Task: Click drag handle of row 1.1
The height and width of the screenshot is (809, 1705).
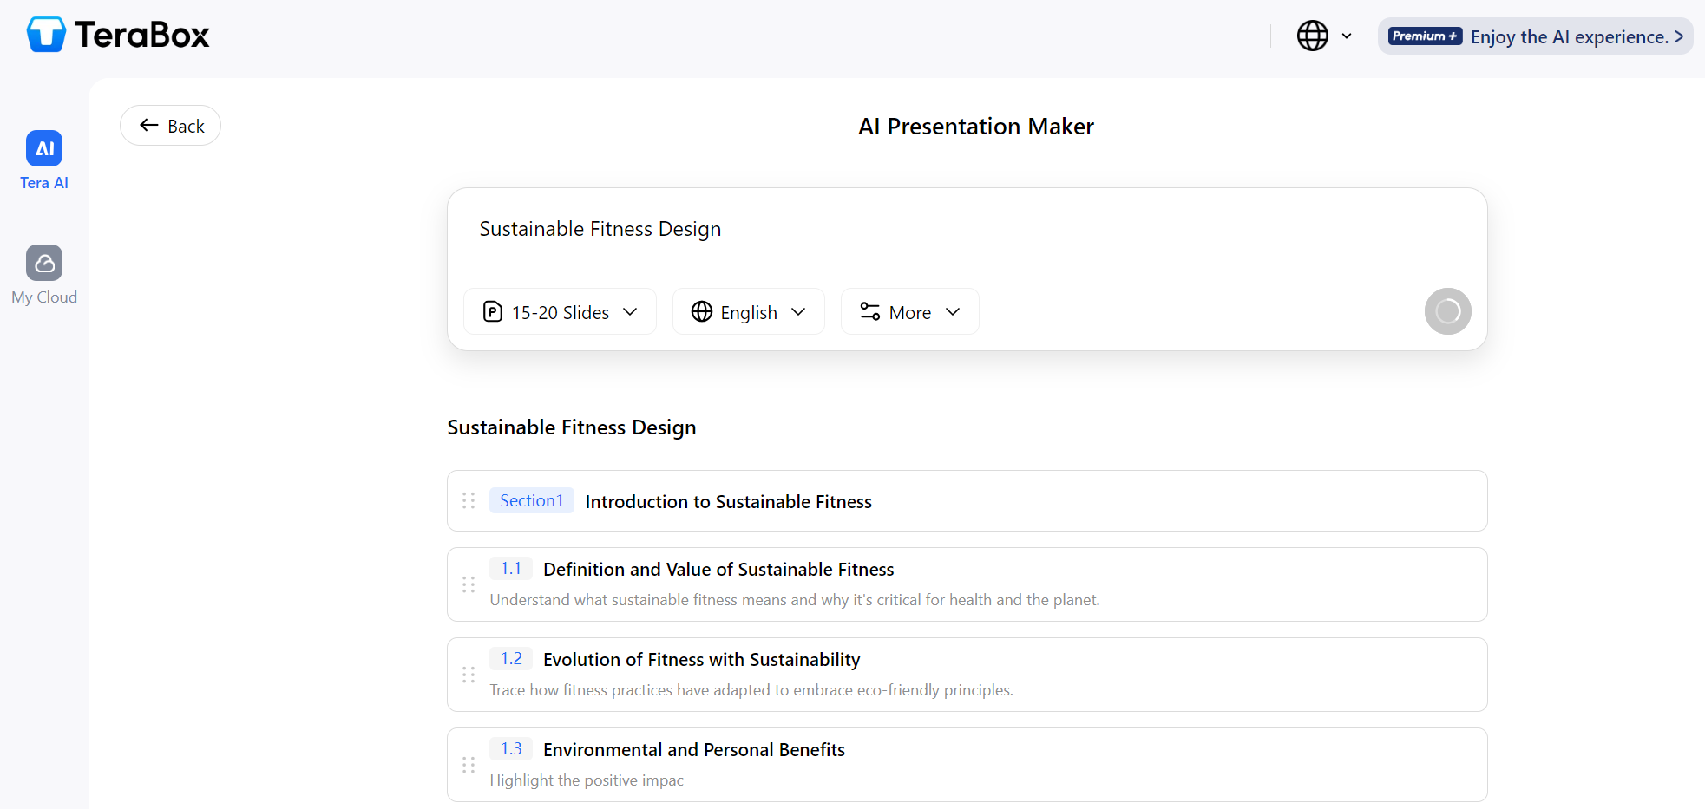Action: (469, 584)
